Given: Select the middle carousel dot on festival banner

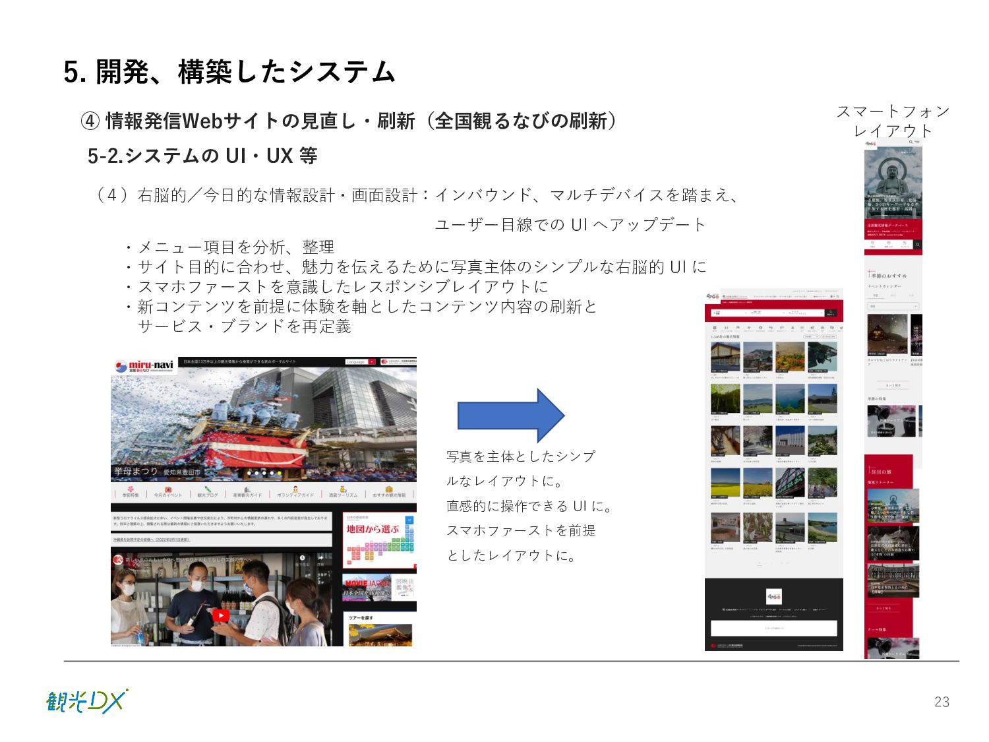Looking at the screenshot, I should tap(264, 473).
